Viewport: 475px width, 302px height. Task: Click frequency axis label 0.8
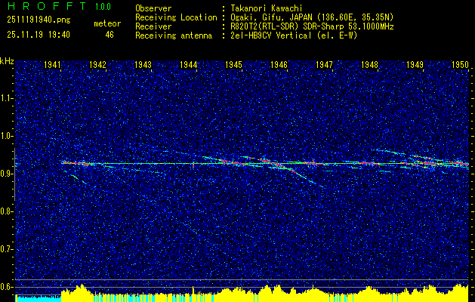pos(7,211)
